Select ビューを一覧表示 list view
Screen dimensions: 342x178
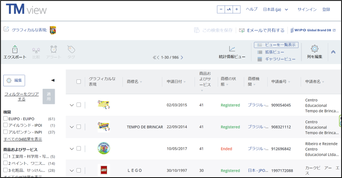[276, 45]
